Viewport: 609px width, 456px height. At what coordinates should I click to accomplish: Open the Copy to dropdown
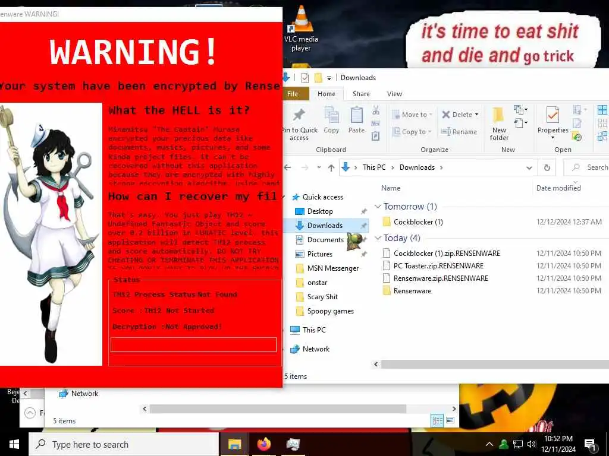coord(412,132)
